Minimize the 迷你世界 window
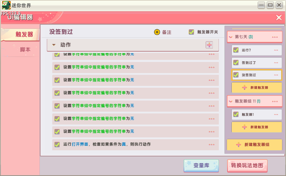 click(261, 5)
